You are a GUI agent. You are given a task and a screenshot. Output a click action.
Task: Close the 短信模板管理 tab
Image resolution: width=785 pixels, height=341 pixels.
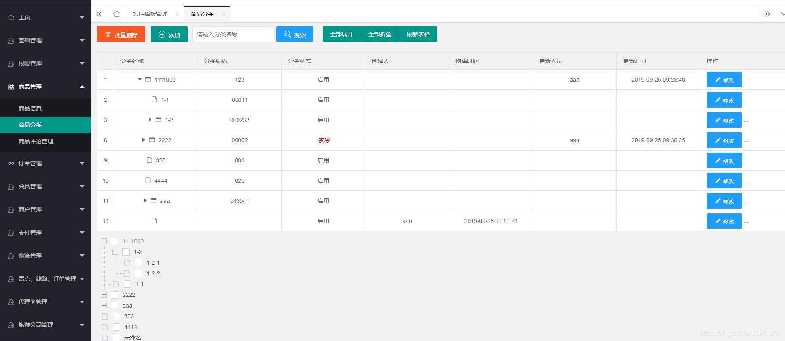coord(177,14)
